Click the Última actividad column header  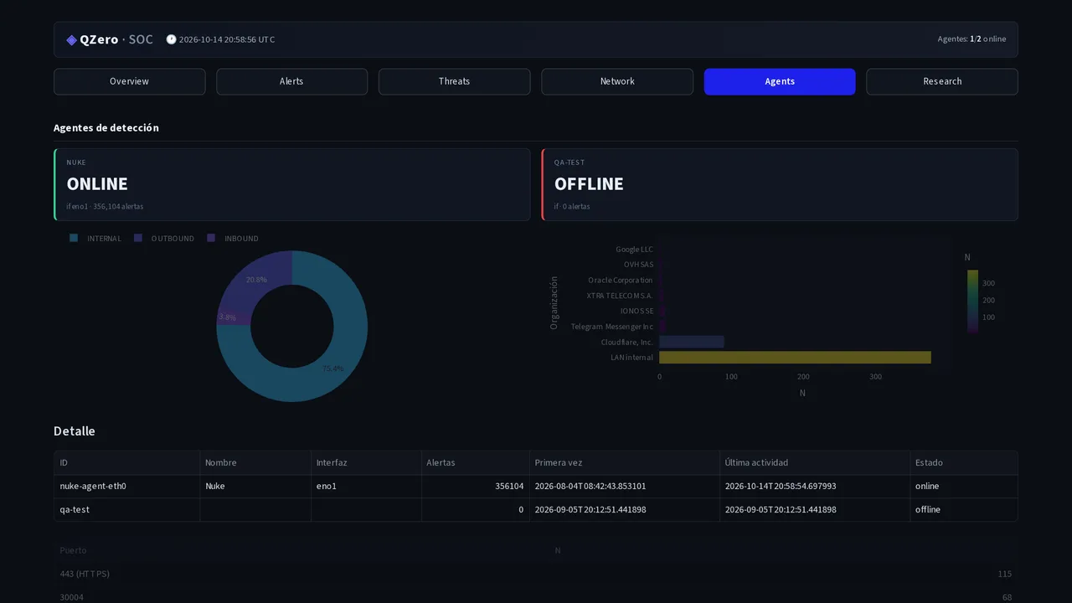[x=815, y=462]
